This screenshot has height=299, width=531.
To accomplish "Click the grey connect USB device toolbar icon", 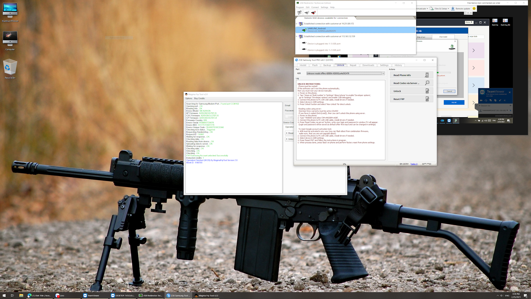I will coord(306,12).
